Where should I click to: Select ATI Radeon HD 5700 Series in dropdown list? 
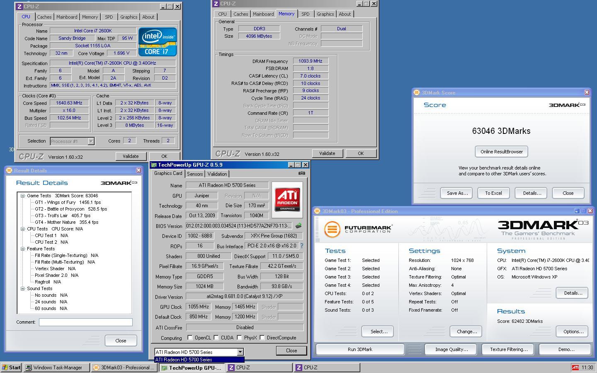pos(199,360)
